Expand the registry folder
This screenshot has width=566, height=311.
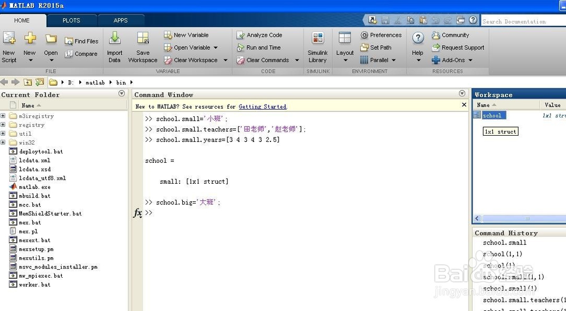3,125
